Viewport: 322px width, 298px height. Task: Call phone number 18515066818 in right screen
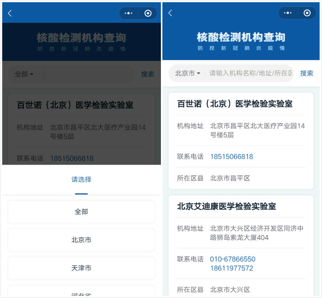coord(231,156)
